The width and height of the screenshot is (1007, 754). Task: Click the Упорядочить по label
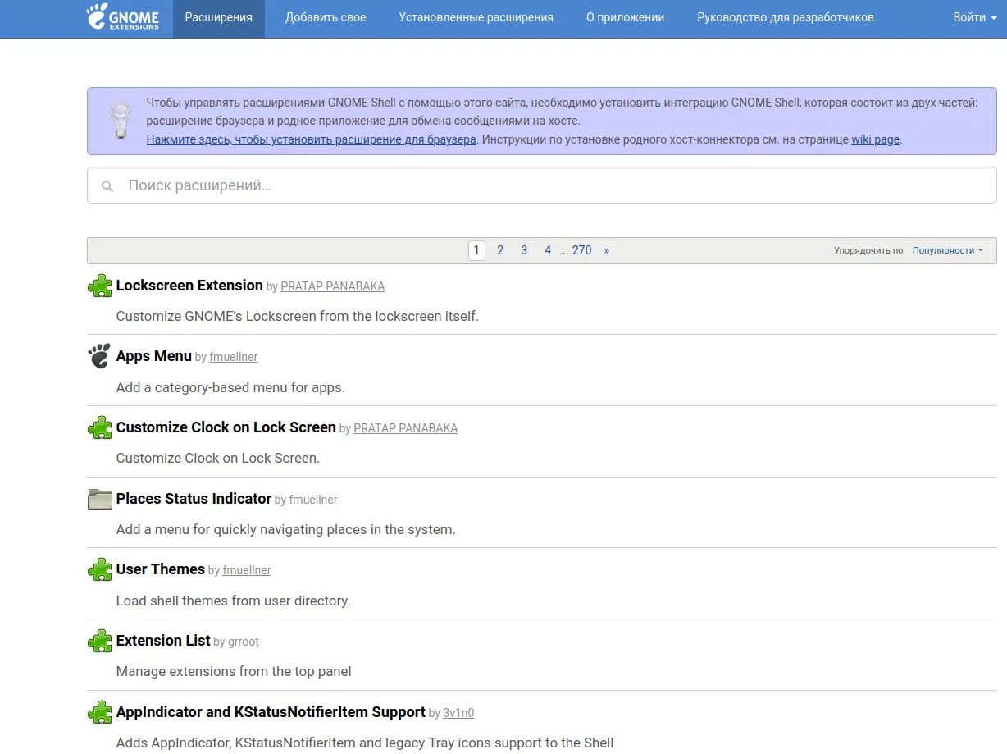click(868, 250)
